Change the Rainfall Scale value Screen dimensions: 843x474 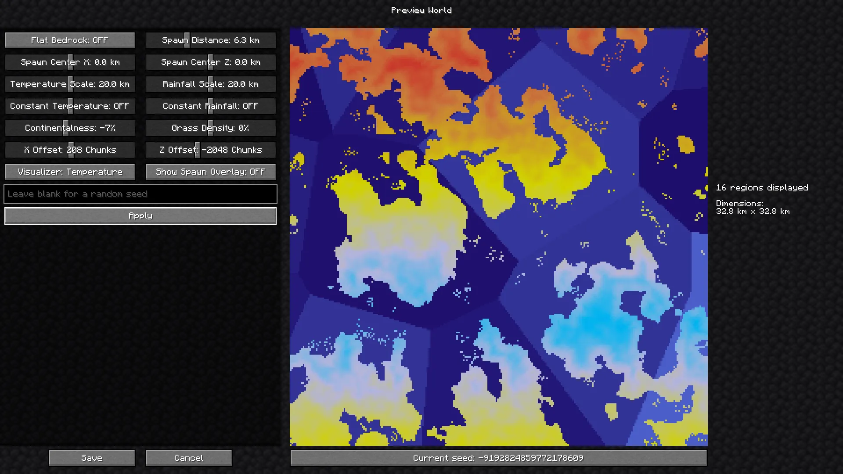tap(210, 84)
